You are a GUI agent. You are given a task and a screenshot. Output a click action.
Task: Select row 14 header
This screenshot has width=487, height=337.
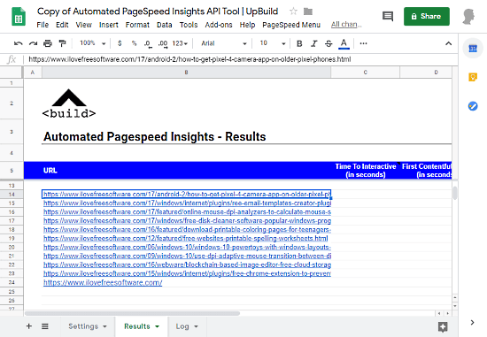click(12, 195)
